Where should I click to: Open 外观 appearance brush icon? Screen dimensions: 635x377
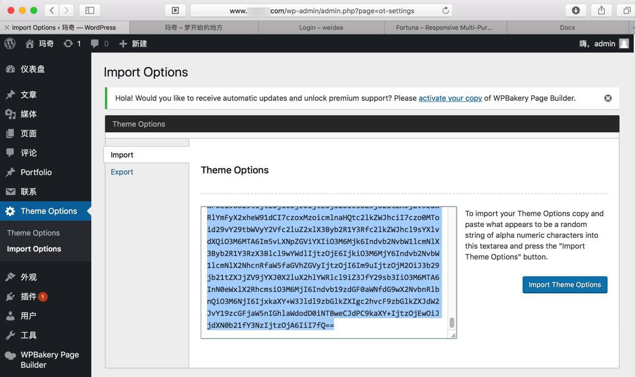(10, 277)
